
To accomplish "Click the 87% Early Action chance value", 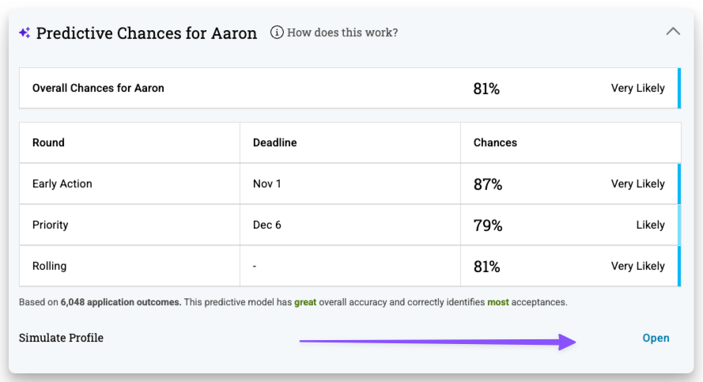I will [x=488, y=184].
